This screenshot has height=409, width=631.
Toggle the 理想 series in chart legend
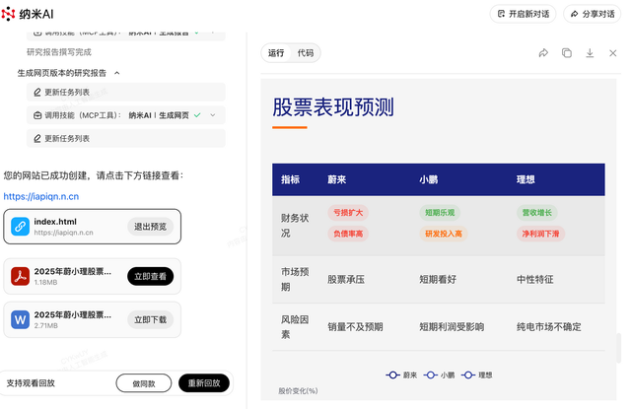click(477, 375)
